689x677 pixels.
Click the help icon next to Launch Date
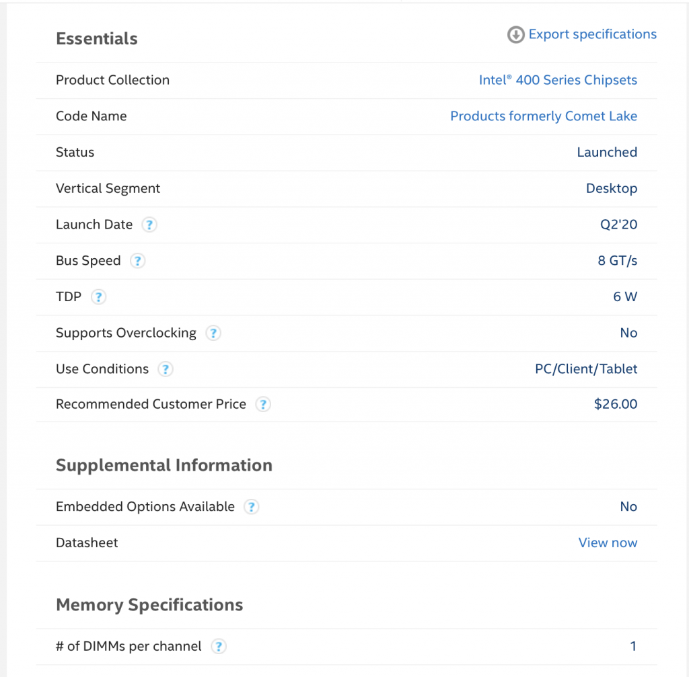pos(149,225)
